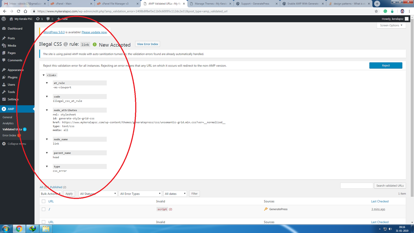Collapse the <link> tree node
Screen dimensions: 414x233
[x=44, y=75]
